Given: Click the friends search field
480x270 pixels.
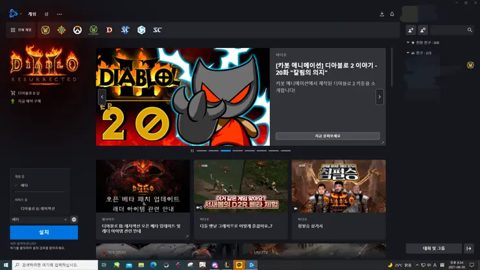Looking at the screenshot, I should (451, 30).
